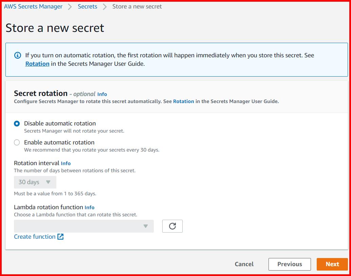
Task: Open the Lambda rotation function dropdown
Action: (x=83, y=226)
